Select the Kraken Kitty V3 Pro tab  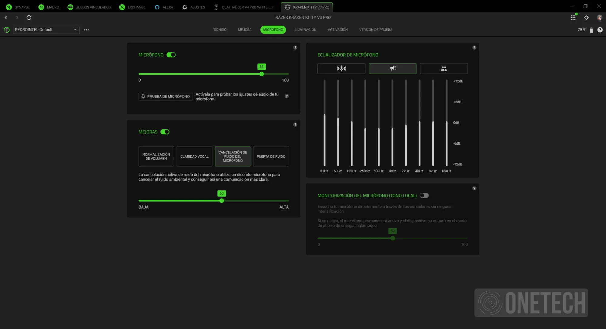coord(307,7)
